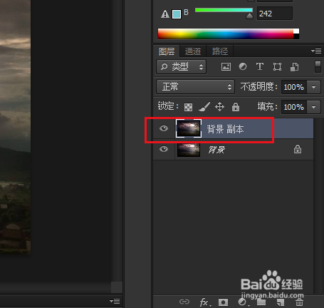Click the 不透明度 100% value field
The width and height of the screenshot is (324, 308).
pyautogui.click(x=294, y=87)
